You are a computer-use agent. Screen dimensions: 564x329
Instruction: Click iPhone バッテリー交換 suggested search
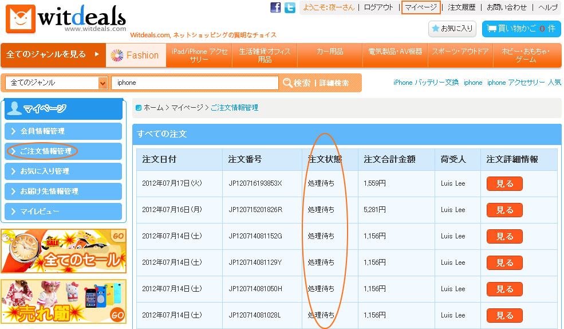point(426,83)
